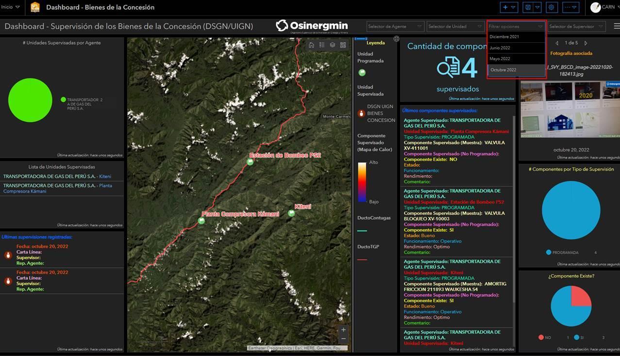Open the Selector de Supervisor dropdown
This screenshot has width=620, height=356.
click(576, 26)
